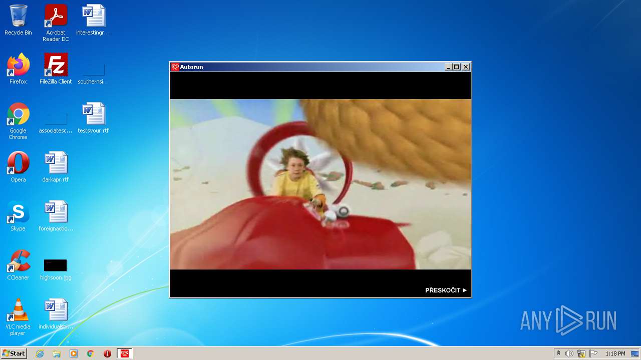Select the interestingr... rtf document
This screenshot has height=360, width=641.
point(93,20)
